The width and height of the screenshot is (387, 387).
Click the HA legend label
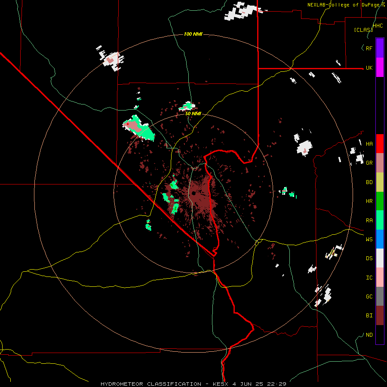point(369,144)
